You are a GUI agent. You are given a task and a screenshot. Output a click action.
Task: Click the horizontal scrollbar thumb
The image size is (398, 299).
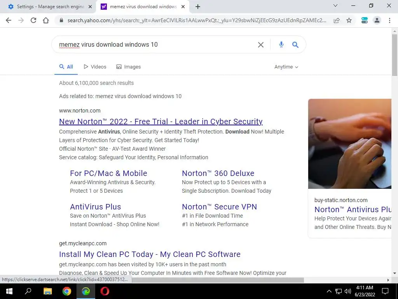pos(218,280)
